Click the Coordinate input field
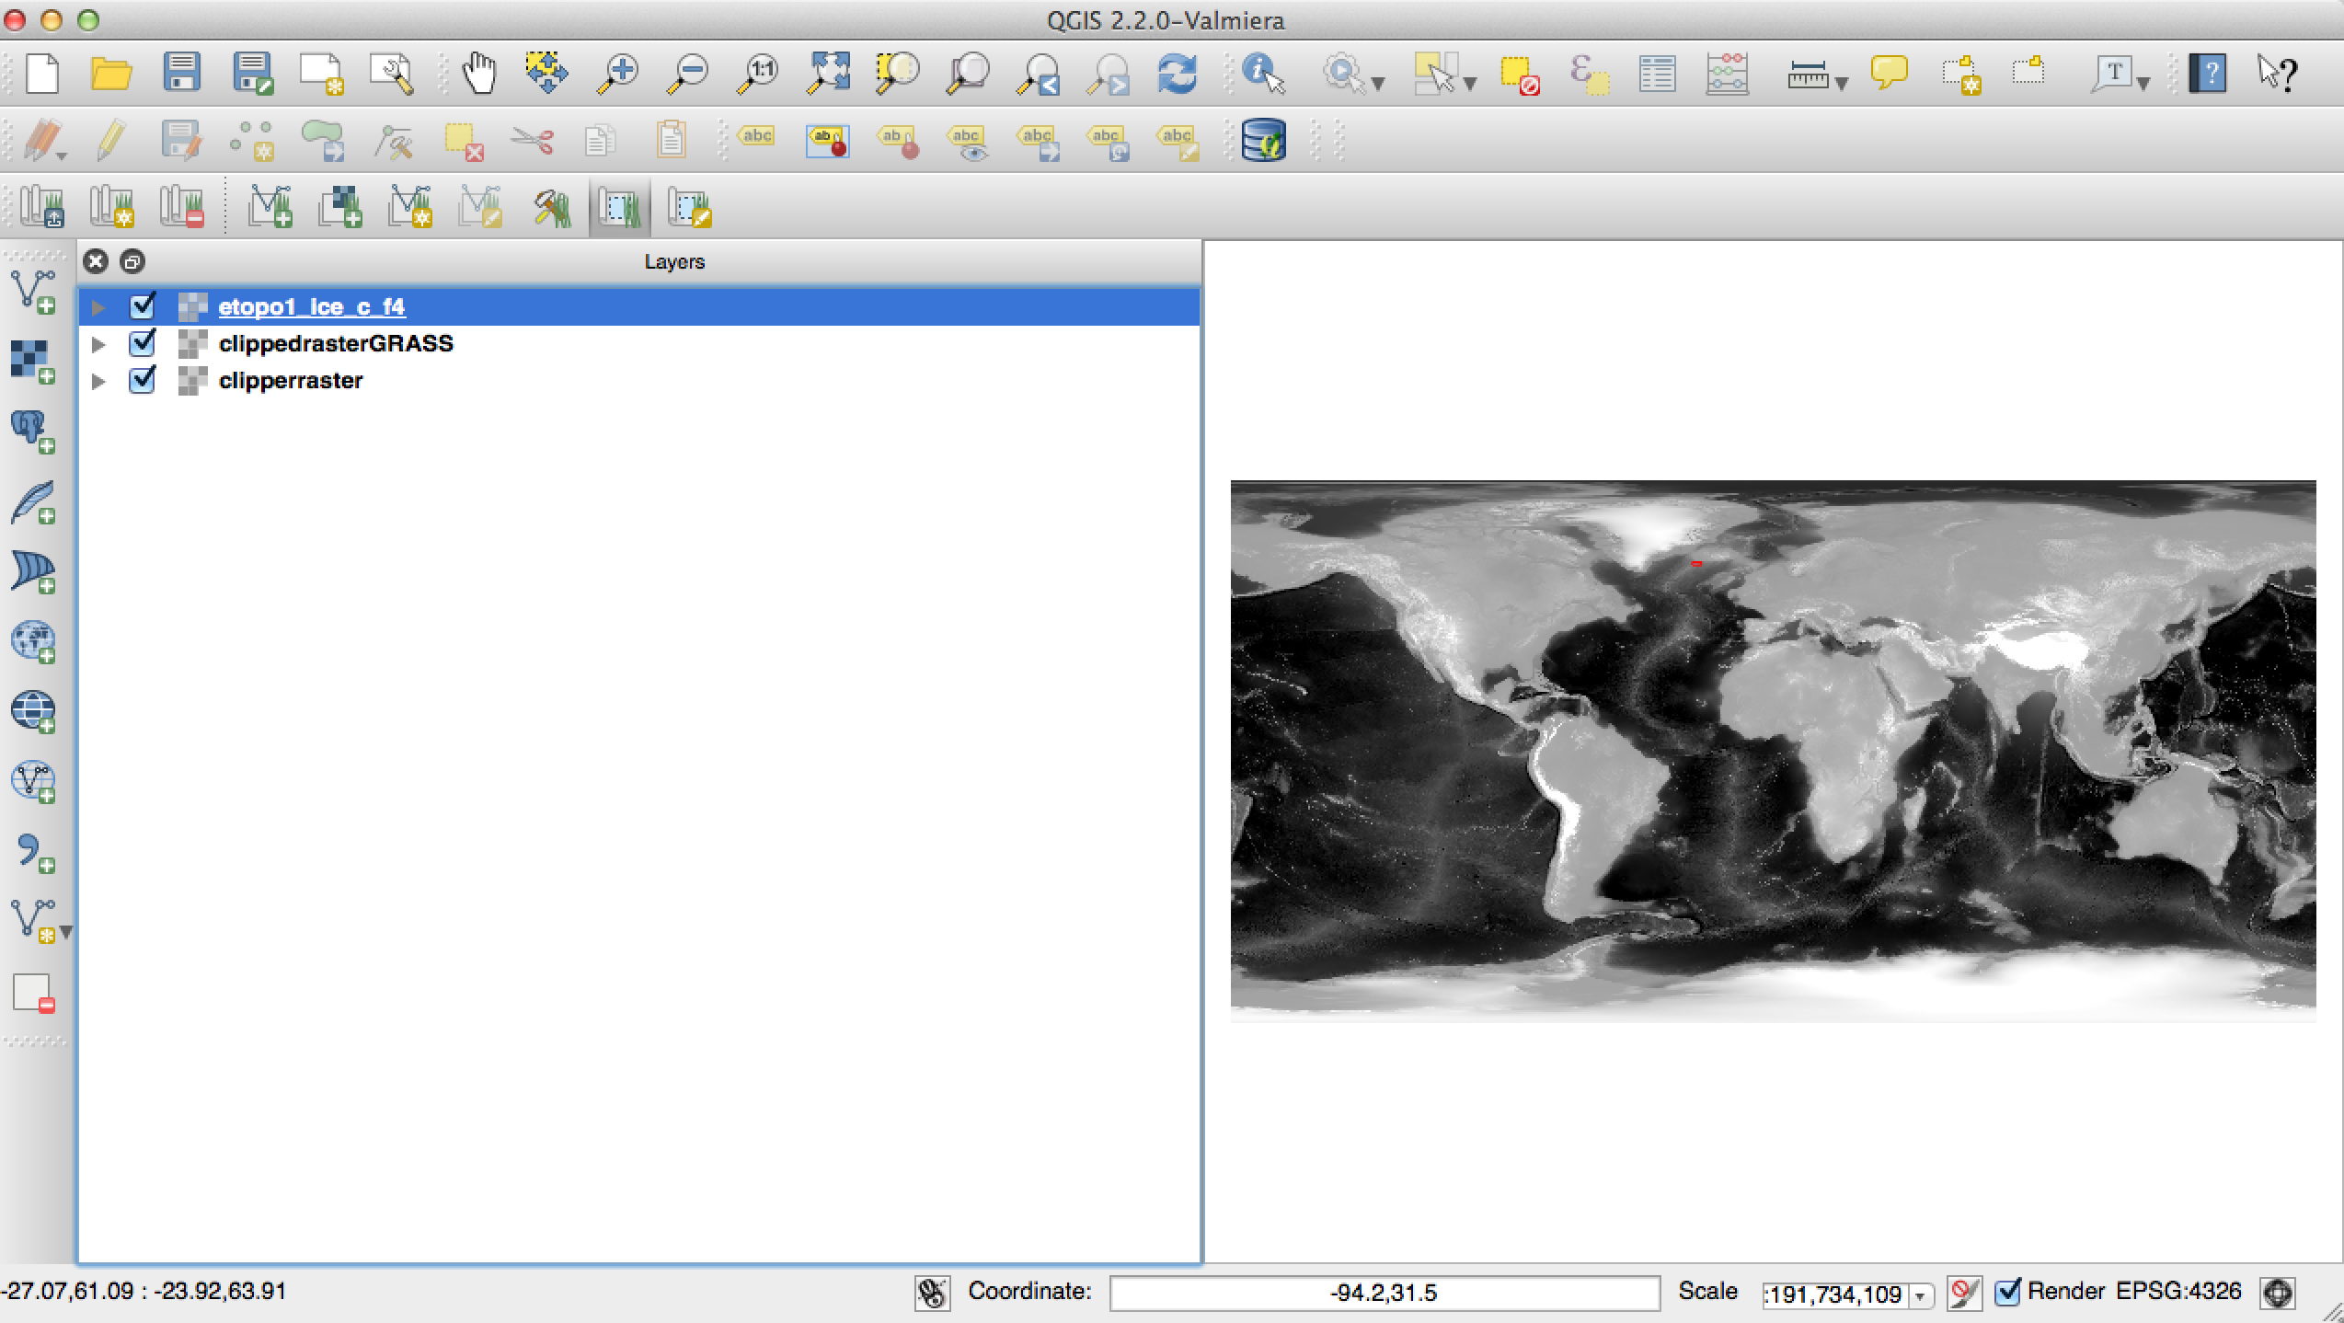Viewport: 2344px width, 1323px height. pos(1385,1293)
